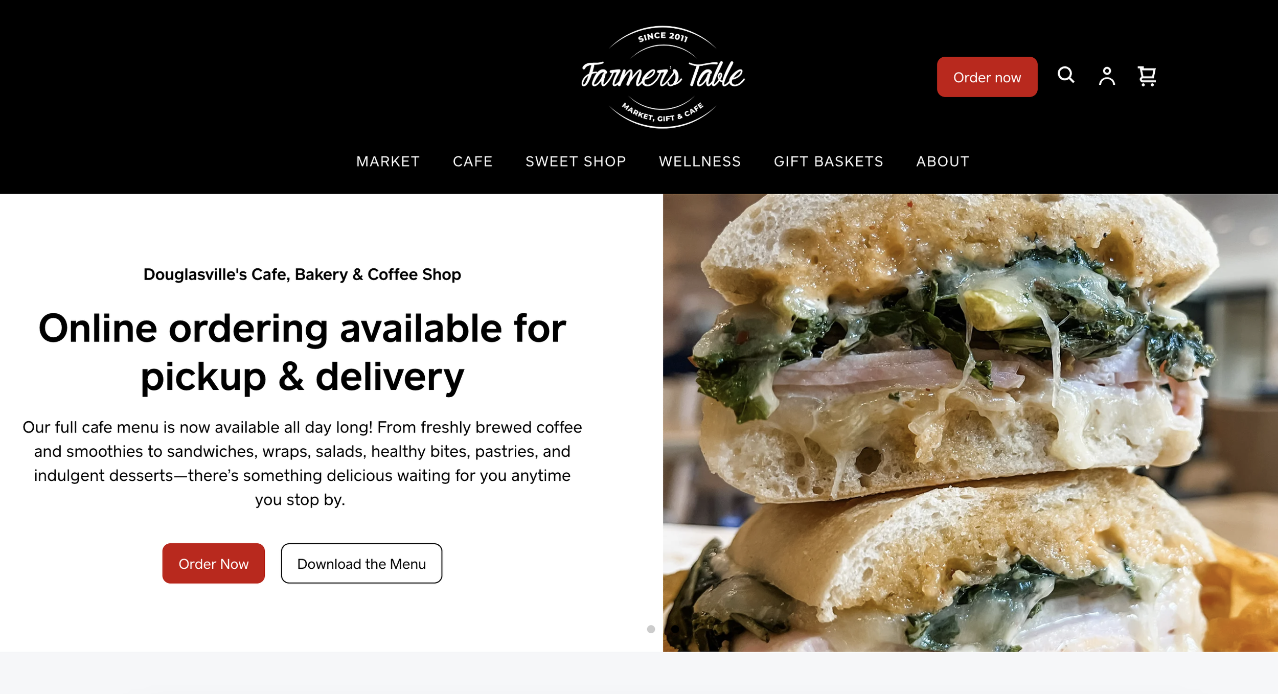Screen dimensions: 1278x694
Task: Click the red Order Now hero button
Action: tap(214, 564)
